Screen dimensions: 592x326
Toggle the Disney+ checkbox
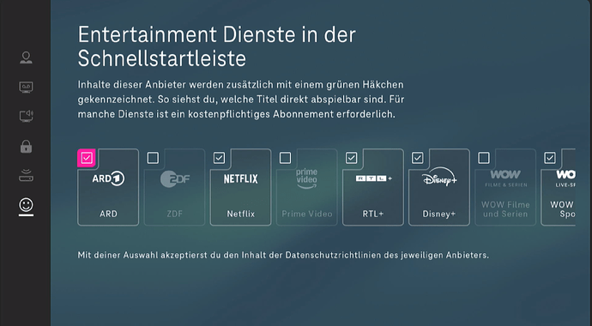tap(418, 158)
